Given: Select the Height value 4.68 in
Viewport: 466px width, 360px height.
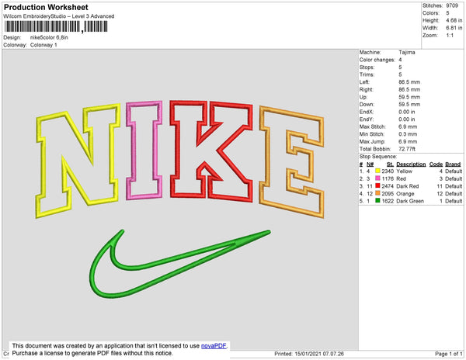Looking at the screenshot, I should [x=454, y=20].
